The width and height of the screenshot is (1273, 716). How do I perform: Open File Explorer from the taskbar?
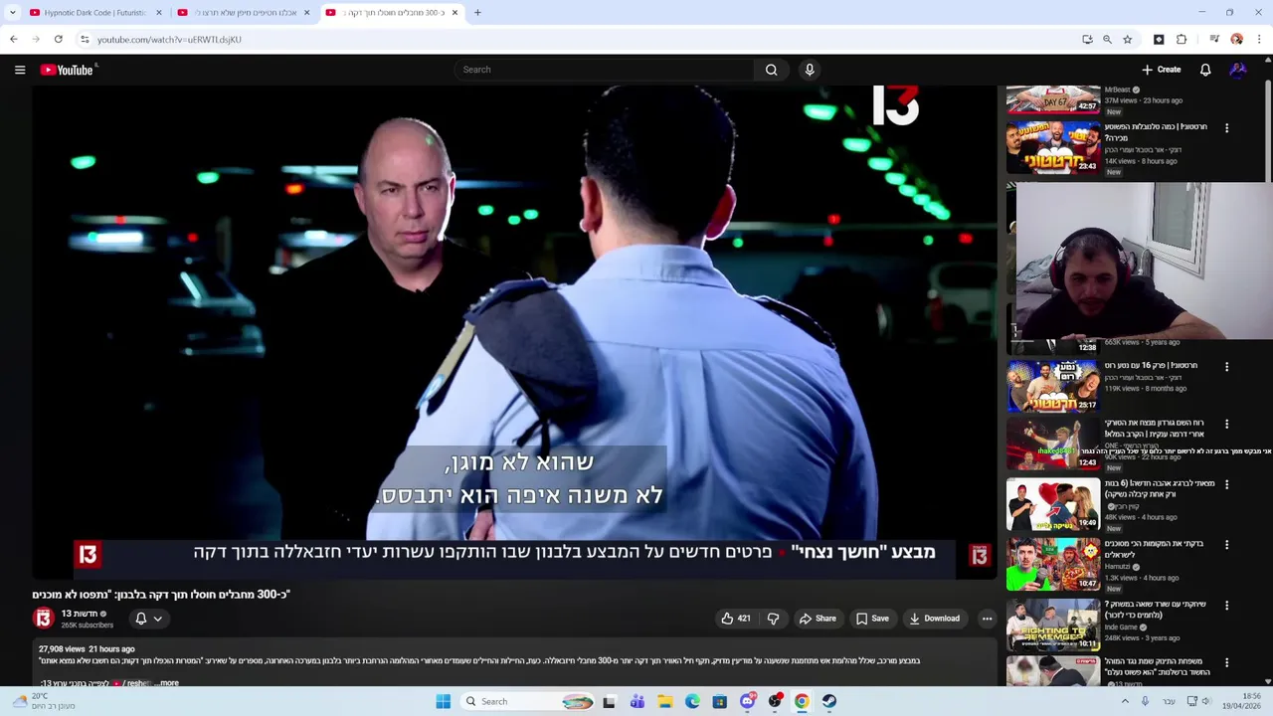pyautogui.click(x=665, y=701)
